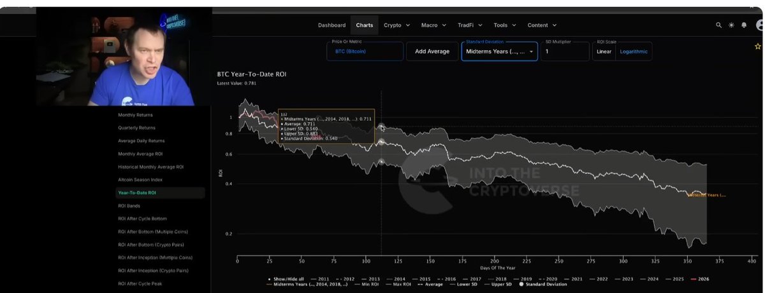Viewport: 765px width, 293px height.
Task: Toggle Max ROI legend entry
Action: click(x=398, y=285)
